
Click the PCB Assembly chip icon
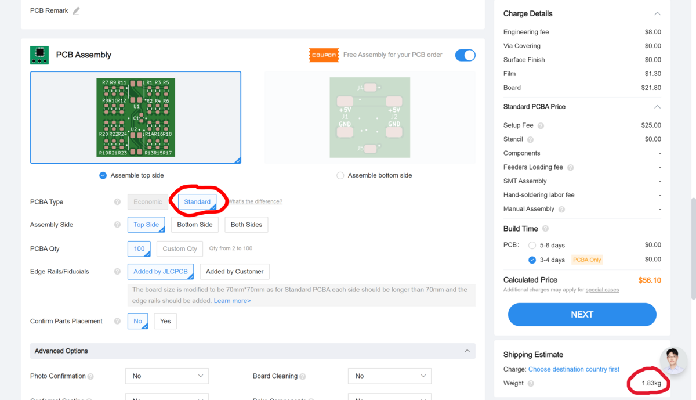pos(39,55)
